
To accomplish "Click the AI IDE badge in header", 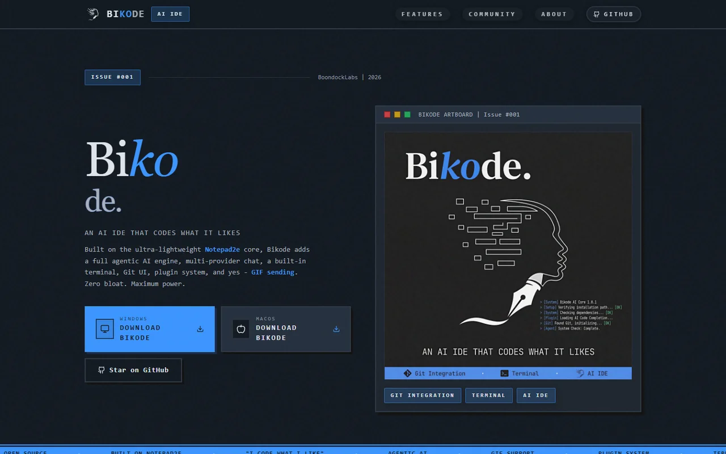I will 170,14.
